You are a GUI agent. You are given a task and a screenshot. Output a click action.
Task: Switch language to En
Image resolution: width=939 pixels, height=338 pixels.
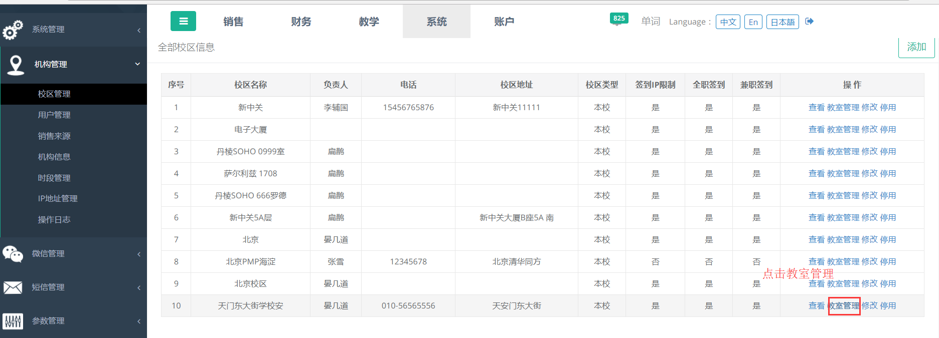pos(753,22)
